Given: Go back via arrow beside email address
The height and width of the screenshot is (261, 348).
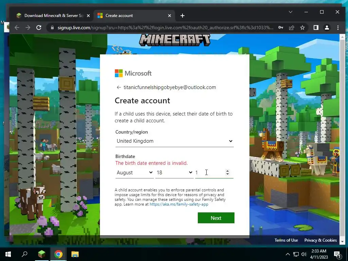Looking at the screenshot, I should coord(119,87).
